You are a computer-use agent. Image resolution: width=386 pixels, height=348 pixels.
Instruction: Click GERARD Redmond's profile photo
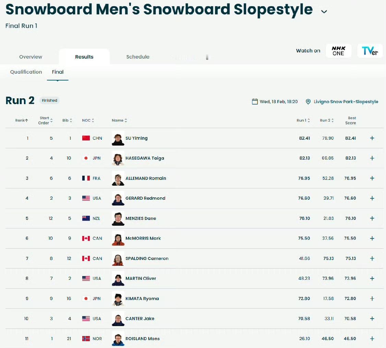(118, 198)
